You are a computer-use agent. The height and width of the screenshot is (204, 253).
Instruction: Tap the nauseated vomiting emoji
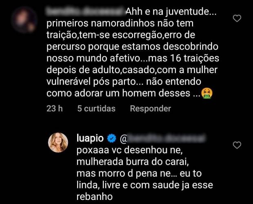pos(207,93)
